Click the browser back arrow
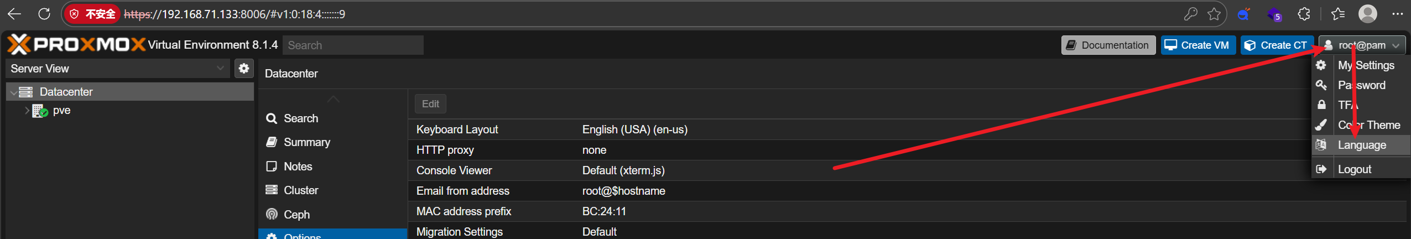The height and width of the screenshot is (239, 1411). pos(14,14)
